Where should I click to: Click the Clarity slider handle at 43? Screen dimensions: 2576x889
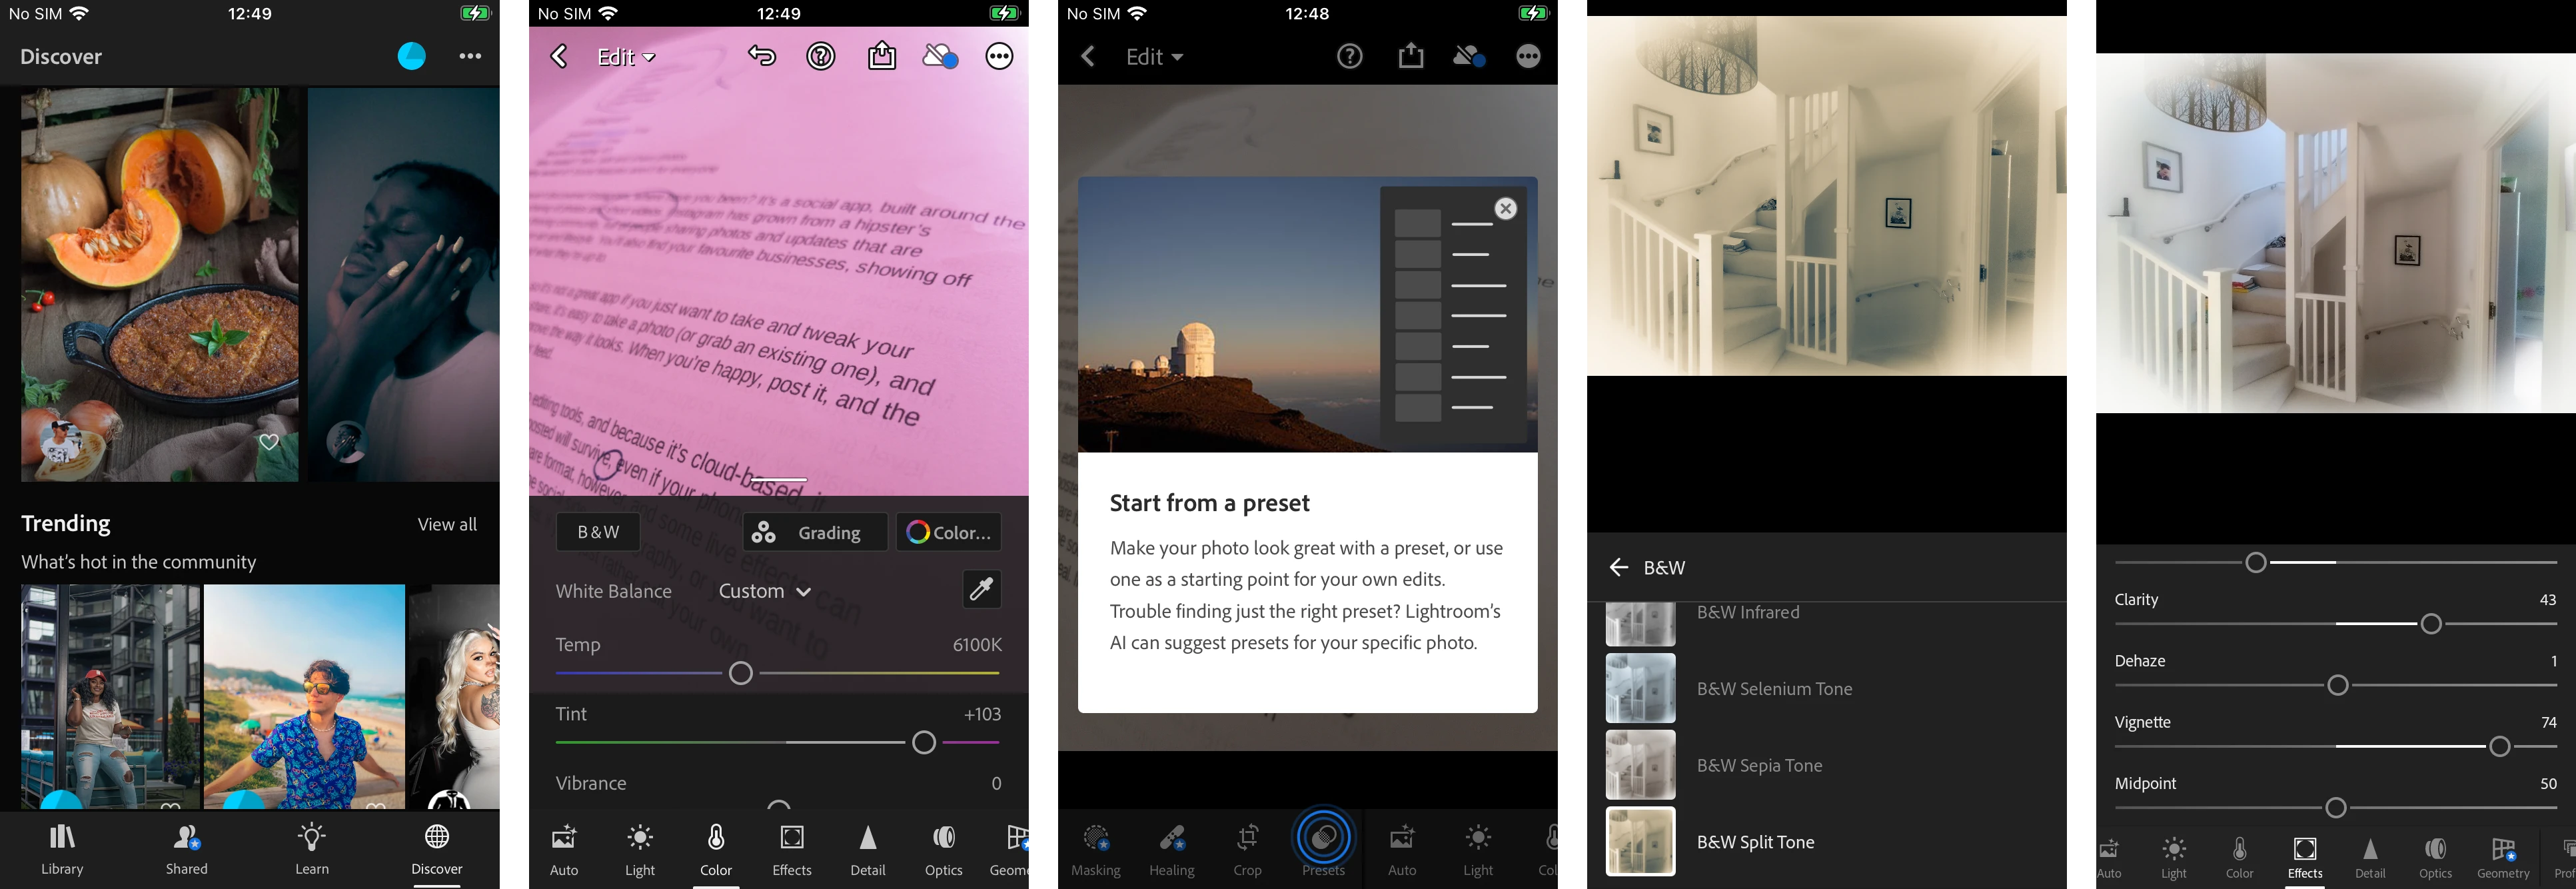point(2431,624)
